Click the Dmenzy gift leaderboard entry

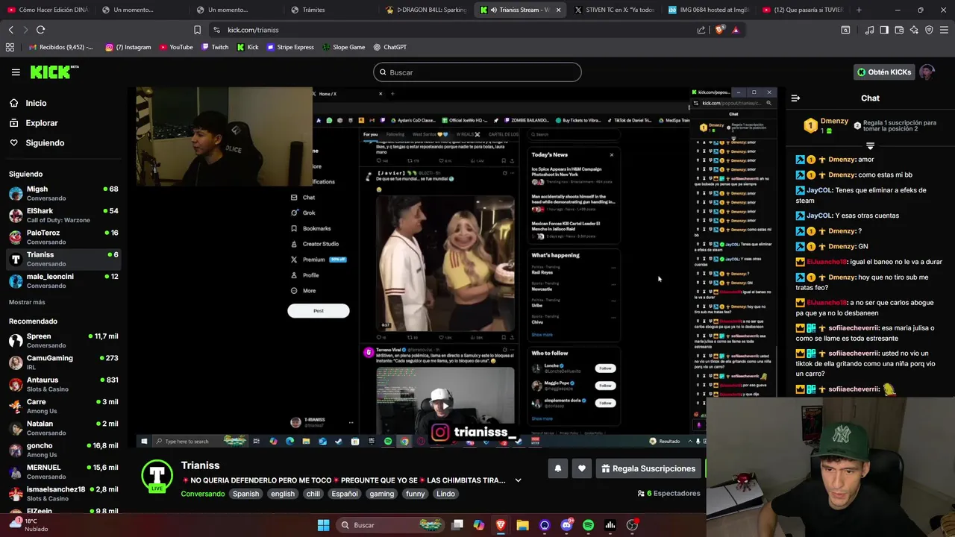pyautogui.click(x=826, y=125)
